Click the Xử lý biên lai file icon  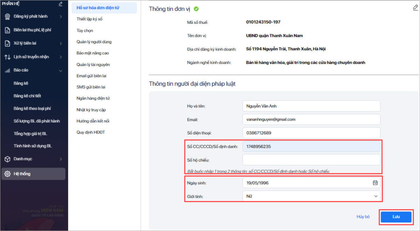pos(7,43)
